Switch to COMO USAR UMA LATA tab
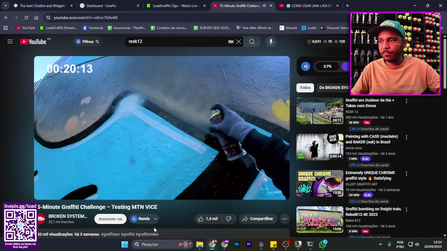This screenshot has height=251, width=447. point(308,6)
